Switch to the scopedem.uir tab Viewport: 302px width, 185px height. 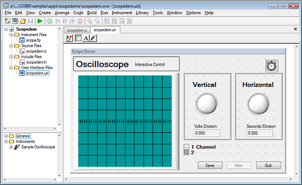[105, 30]
